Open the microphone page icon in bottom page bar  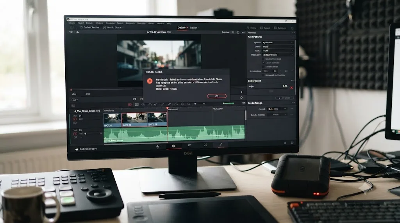(158, 146)
